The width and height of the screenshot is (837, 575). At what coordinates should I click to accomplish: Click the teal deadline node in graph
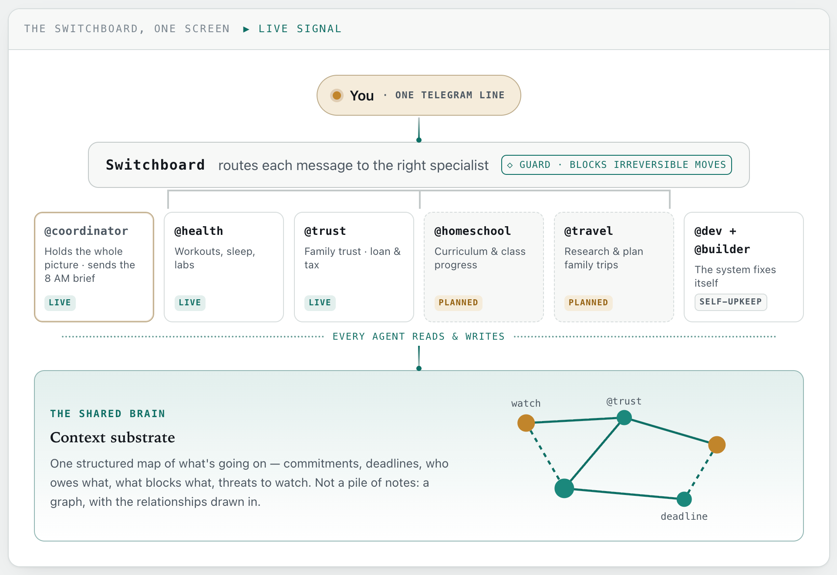684,499
